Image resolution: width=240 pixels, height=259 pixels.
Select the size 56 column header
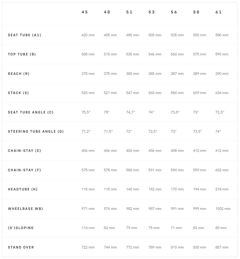point(174,12)
